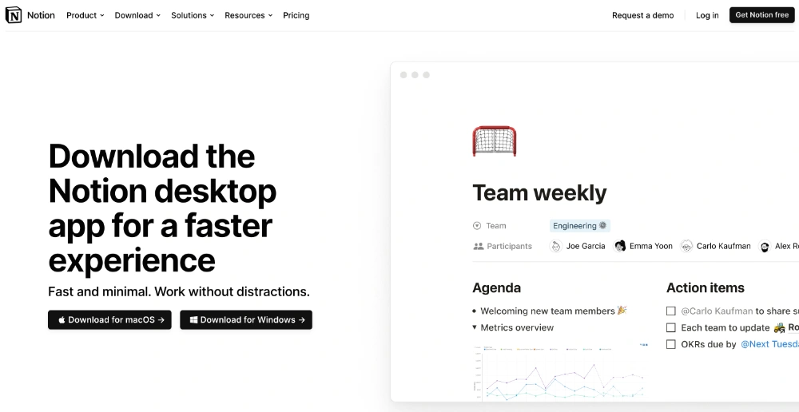Click the Alex participant avatar
Image resolution: width=799 pixels, height=412 pixels.
[765, 247]
